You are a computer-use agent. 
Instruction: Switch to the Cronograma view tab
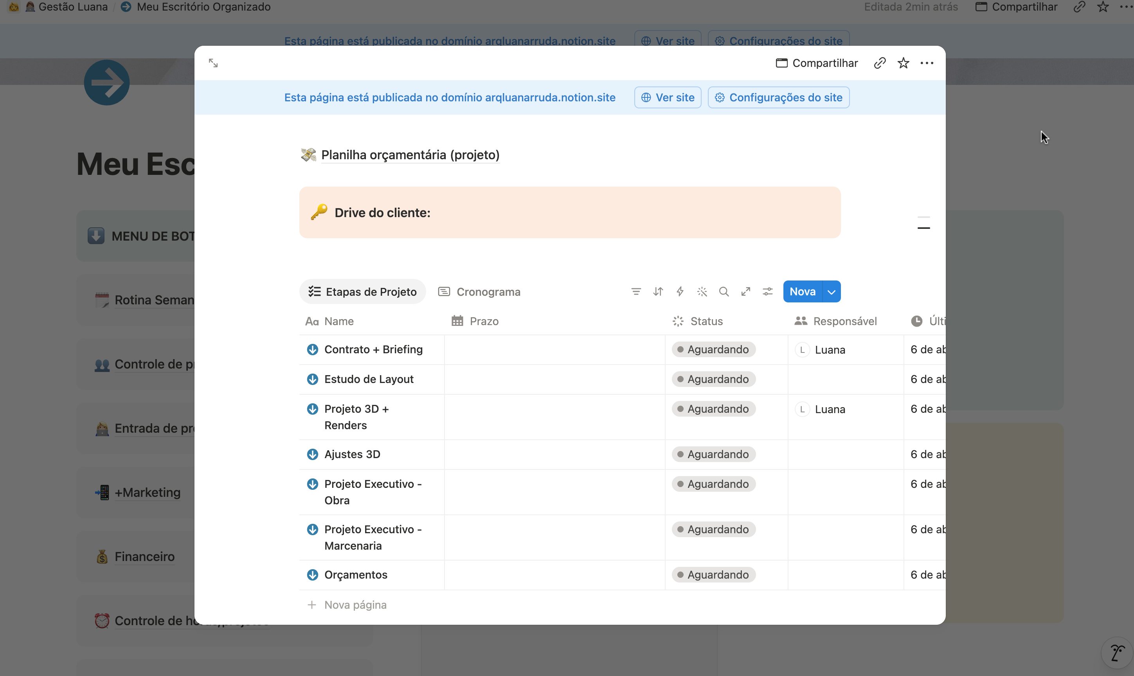point(479,291)
